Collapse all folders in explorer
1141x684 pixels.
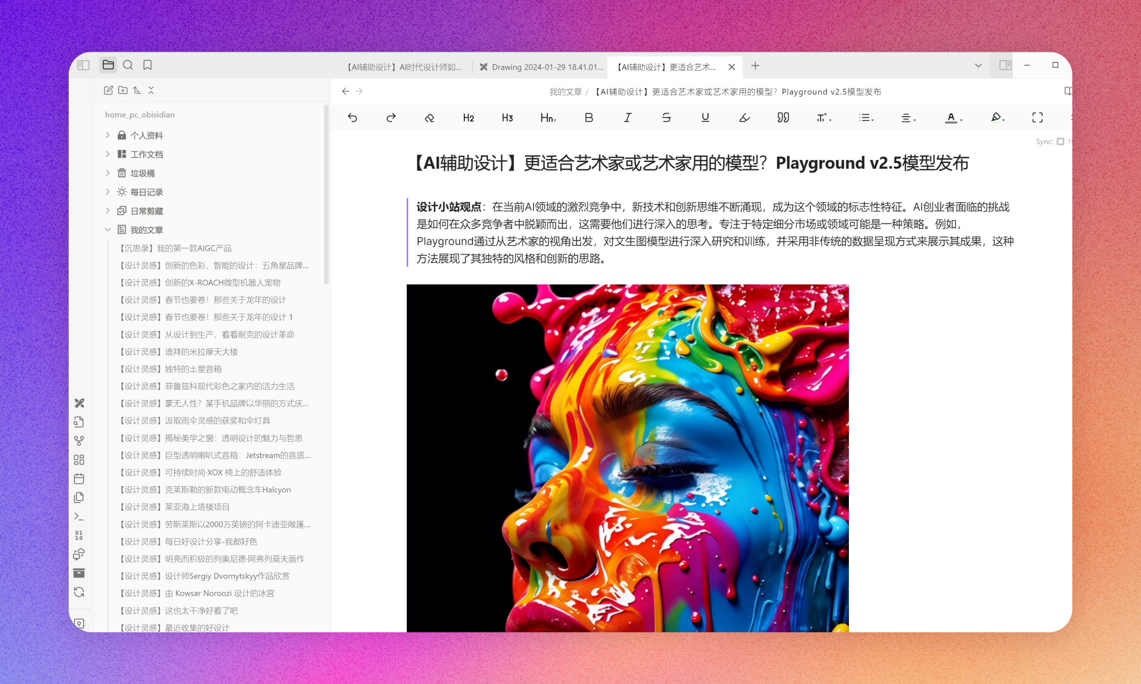tap(151, 90)
